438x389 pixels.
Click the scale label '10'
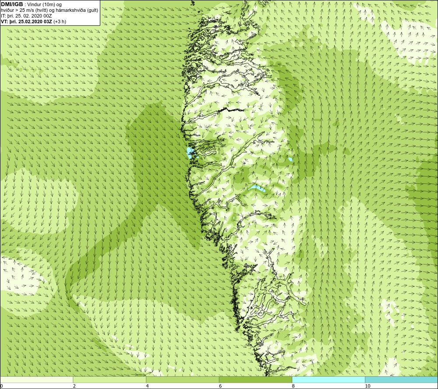[x=367, y=386]
